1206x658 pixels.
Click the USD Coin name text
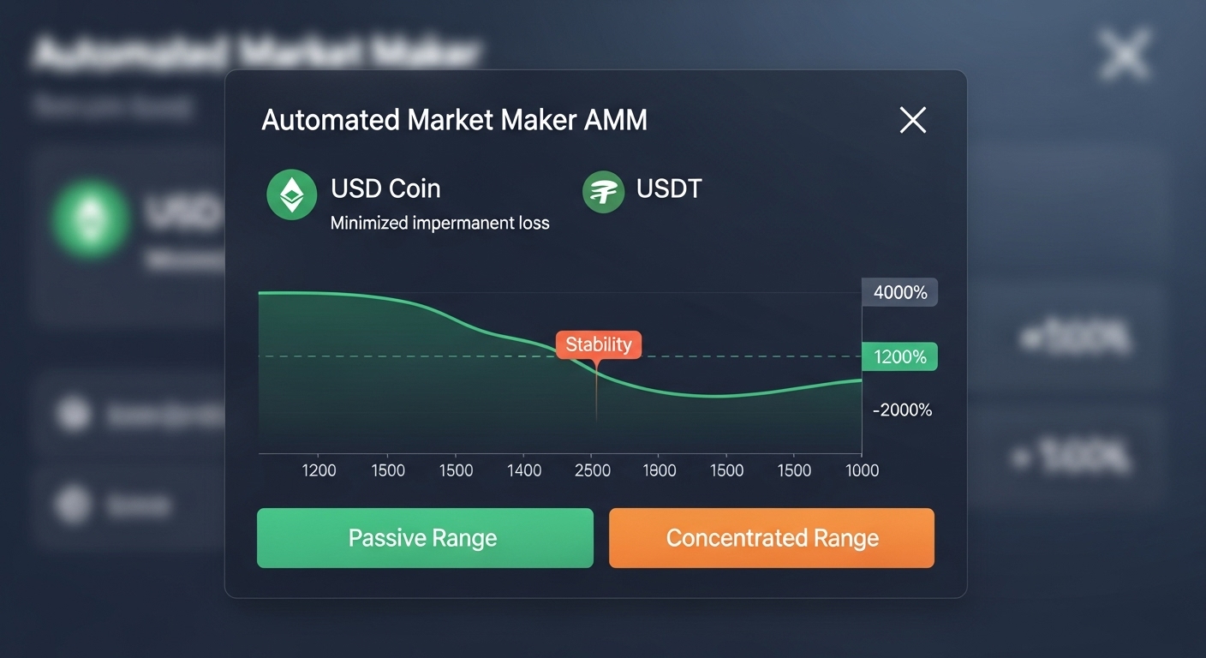coord(385,188)
